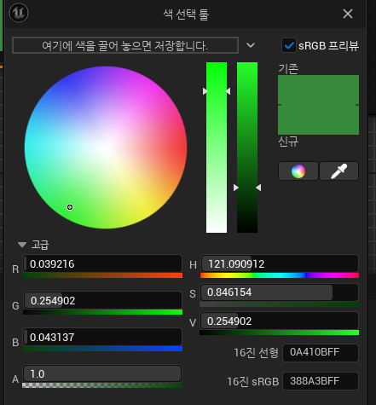Click the H hue field 121.090912
Image resolution: width=376 pixels, height=405 pixels.
pos(280,263)
